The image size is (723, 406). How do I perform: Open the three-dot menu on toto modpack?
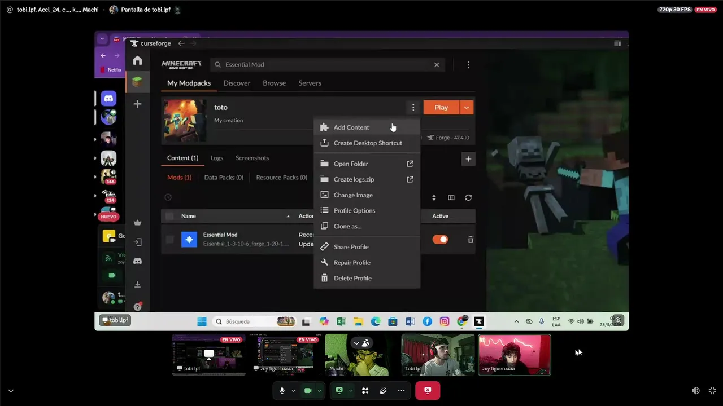point(413,108)
